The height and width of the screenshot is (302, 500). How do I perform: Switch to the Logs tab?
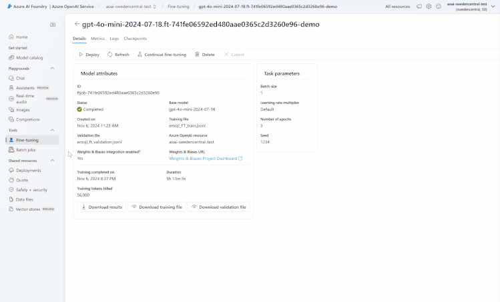[x=114, y=39]
